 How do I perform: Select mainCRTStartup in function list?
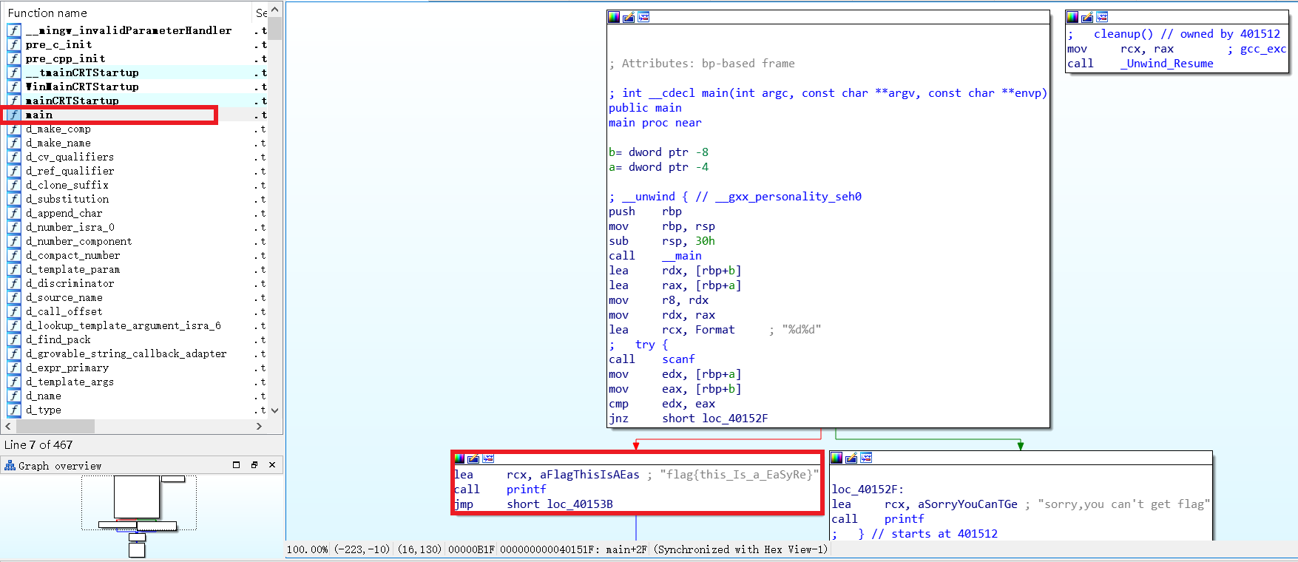[x=137, y=101]
